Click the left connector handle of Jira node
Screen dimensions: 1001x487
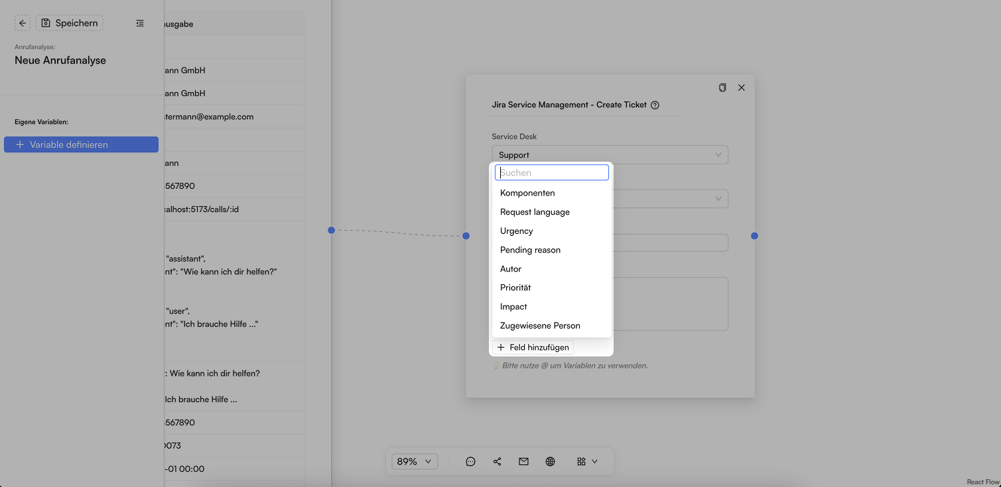tap(466, 236)
